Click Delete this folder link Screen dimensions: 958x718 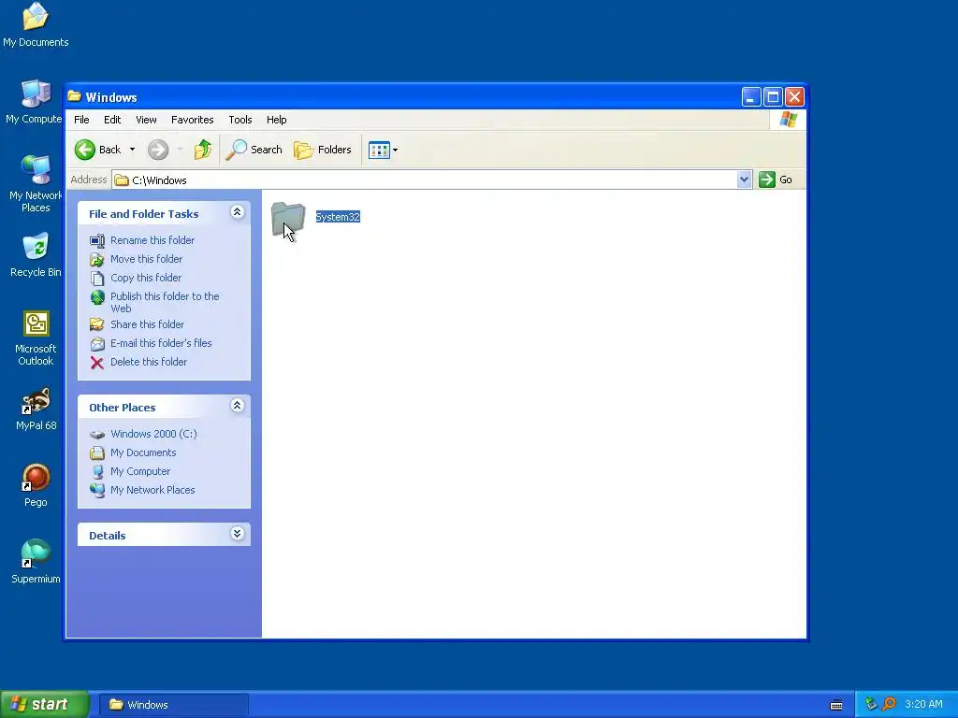[x=149, y=362]
